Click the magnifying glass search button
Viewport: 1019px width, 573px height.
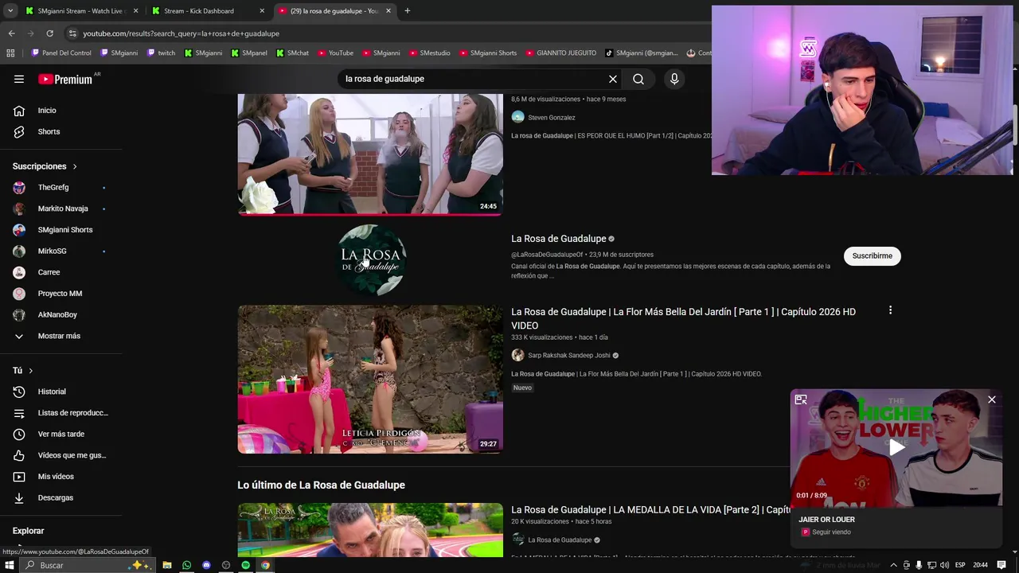point(638,79)
